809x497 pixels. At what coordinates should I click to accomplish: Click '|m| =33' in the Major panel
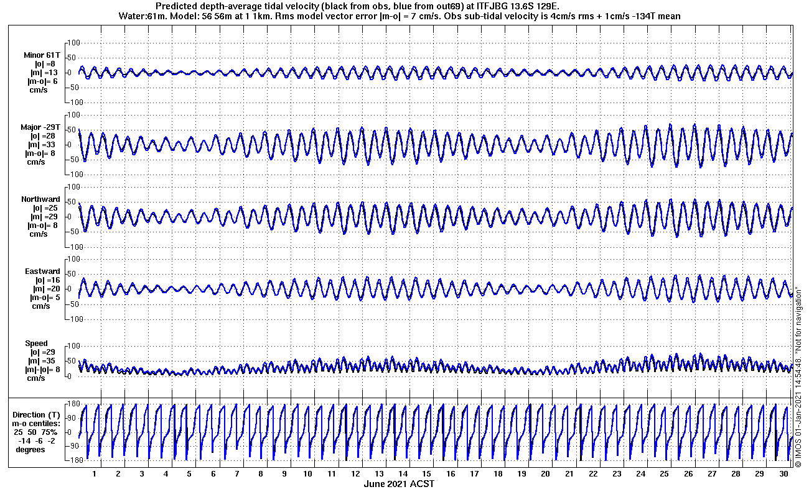tap(42, 145)
